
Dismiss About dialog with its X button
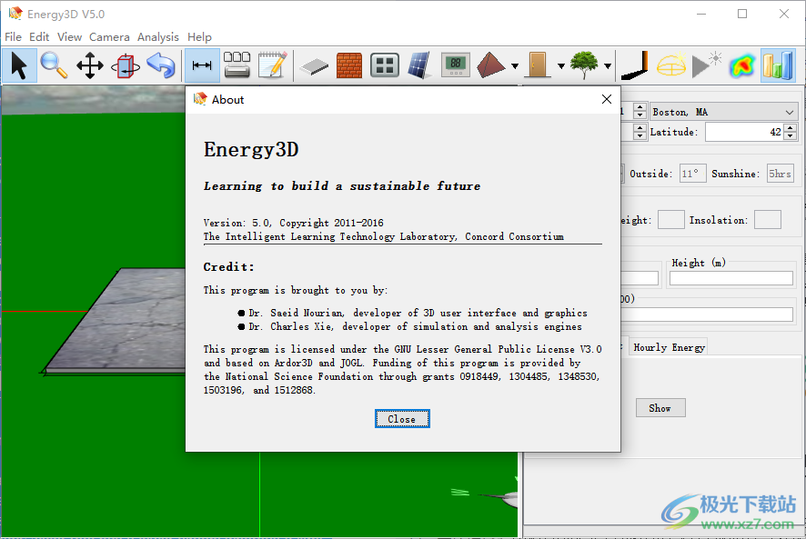click(x=607, y=99)
